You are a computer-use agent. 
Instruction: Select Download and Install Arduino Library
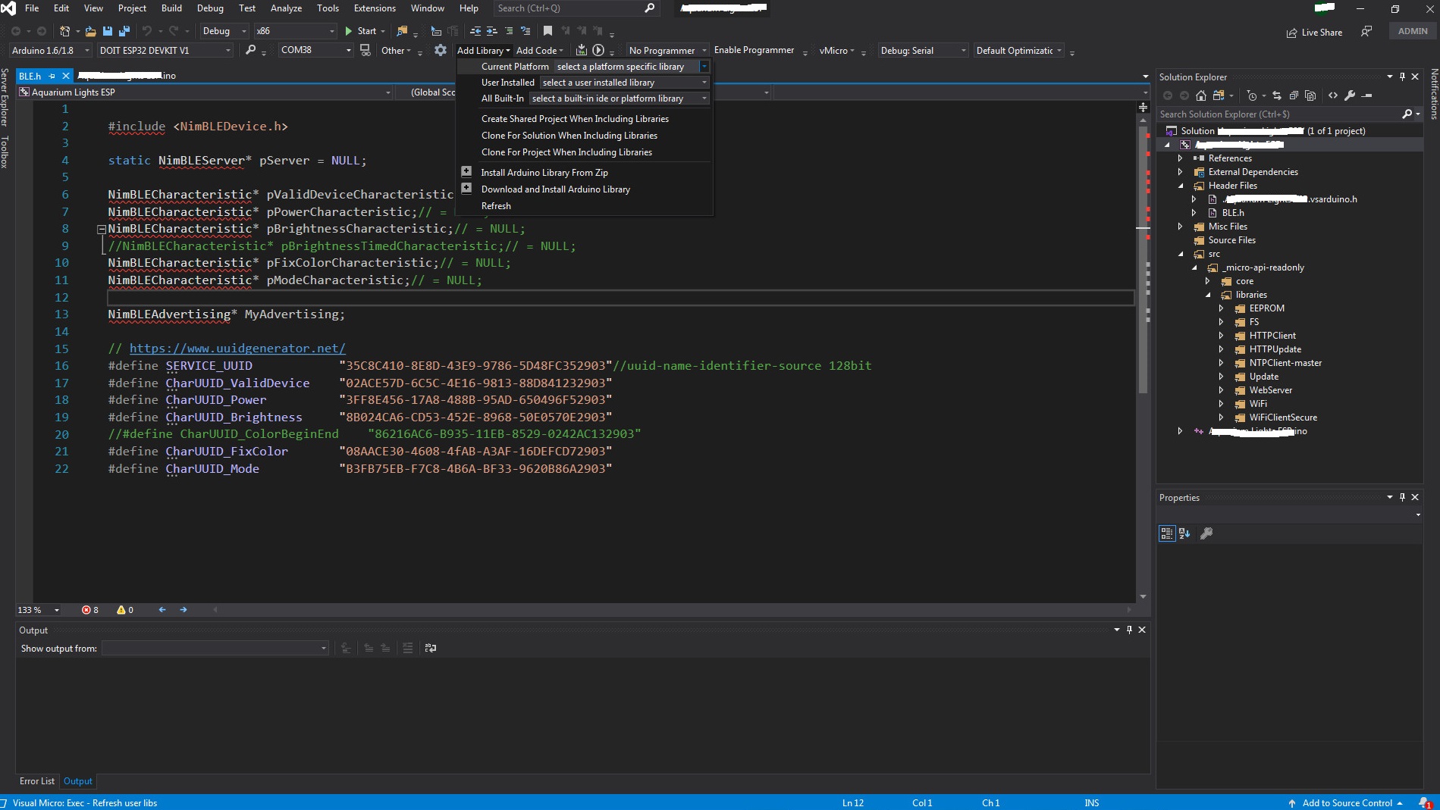(556, 189)
